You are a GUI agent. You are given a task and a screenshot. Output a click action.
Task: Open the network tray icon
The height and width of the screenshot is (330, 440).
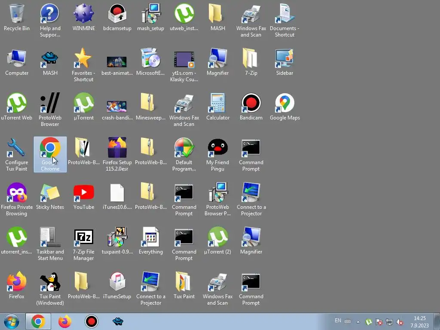[x=389, y=322]
